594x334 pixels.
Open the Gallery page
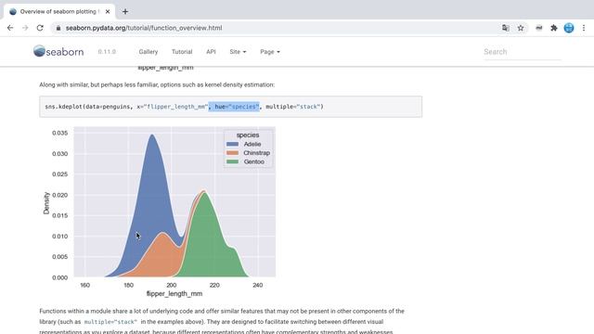[148, 52]
